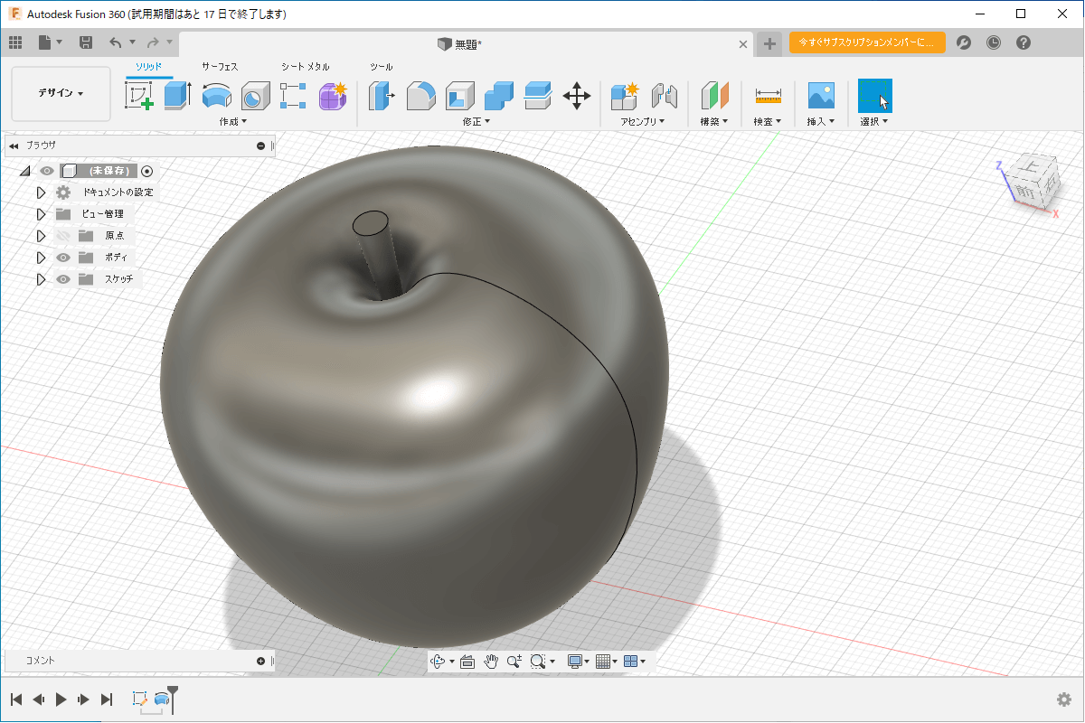Image resolution: width=1085 pixels, height=723 pixels.
Task: Open timeline settings gear
Action: [x=1064, y=700]
